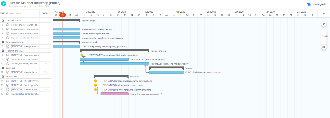330x118 pixels.
Task: Click the dependencies branch icon
Action: pos(324,24)
